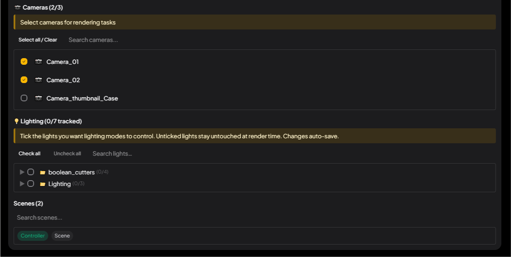511x257 pixels.
Task: Click the Uncheck all lights button
Action: click(x=67, y=154)
